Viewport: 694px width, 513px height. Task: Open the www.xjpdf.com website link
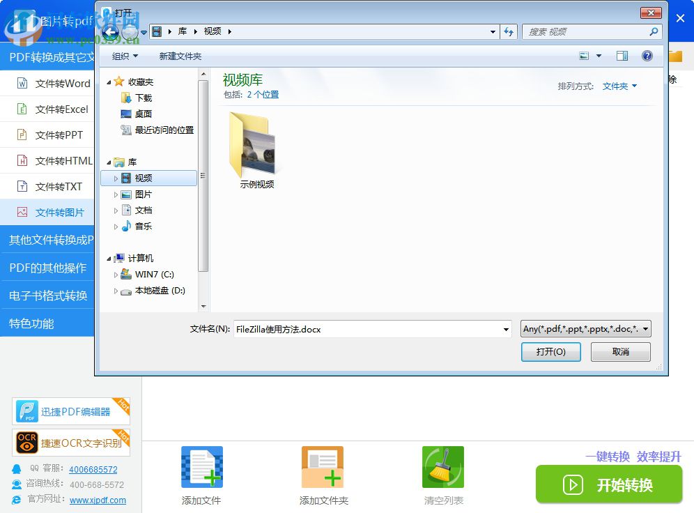pos(98,500)
